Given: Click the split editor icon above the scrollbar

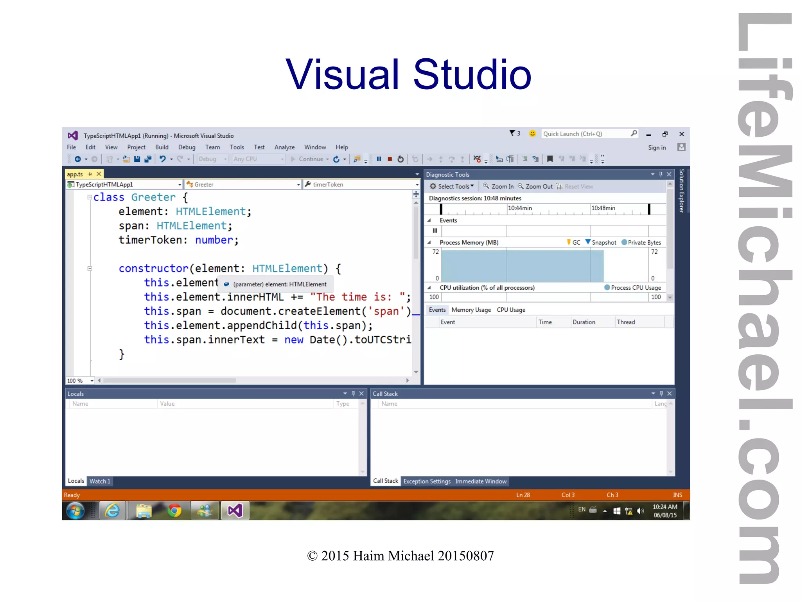Looking at the screenshot, I should pyautogui.click(x=416, y=194).
